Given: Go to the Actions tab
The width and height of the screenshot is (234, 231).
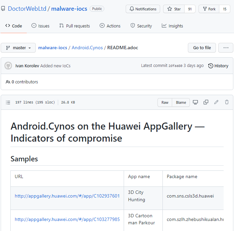Looking at the screenshot, I should [x=110, y=26].
